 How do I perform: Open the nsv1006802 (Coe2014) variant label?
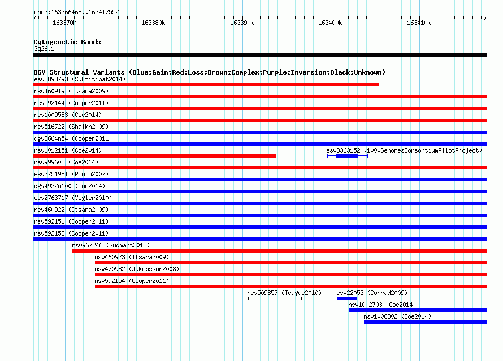[397, 316]
